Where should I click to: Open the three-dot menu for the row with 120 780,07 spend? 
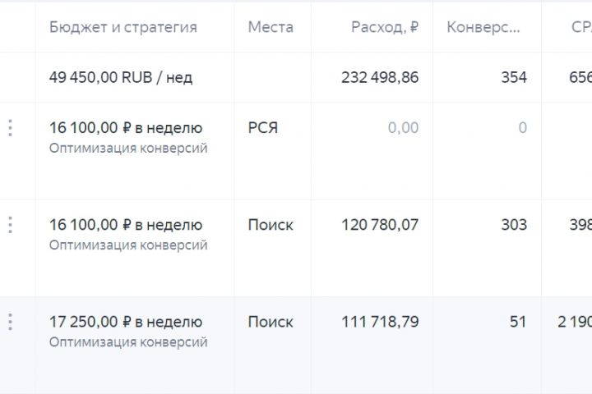10,225
